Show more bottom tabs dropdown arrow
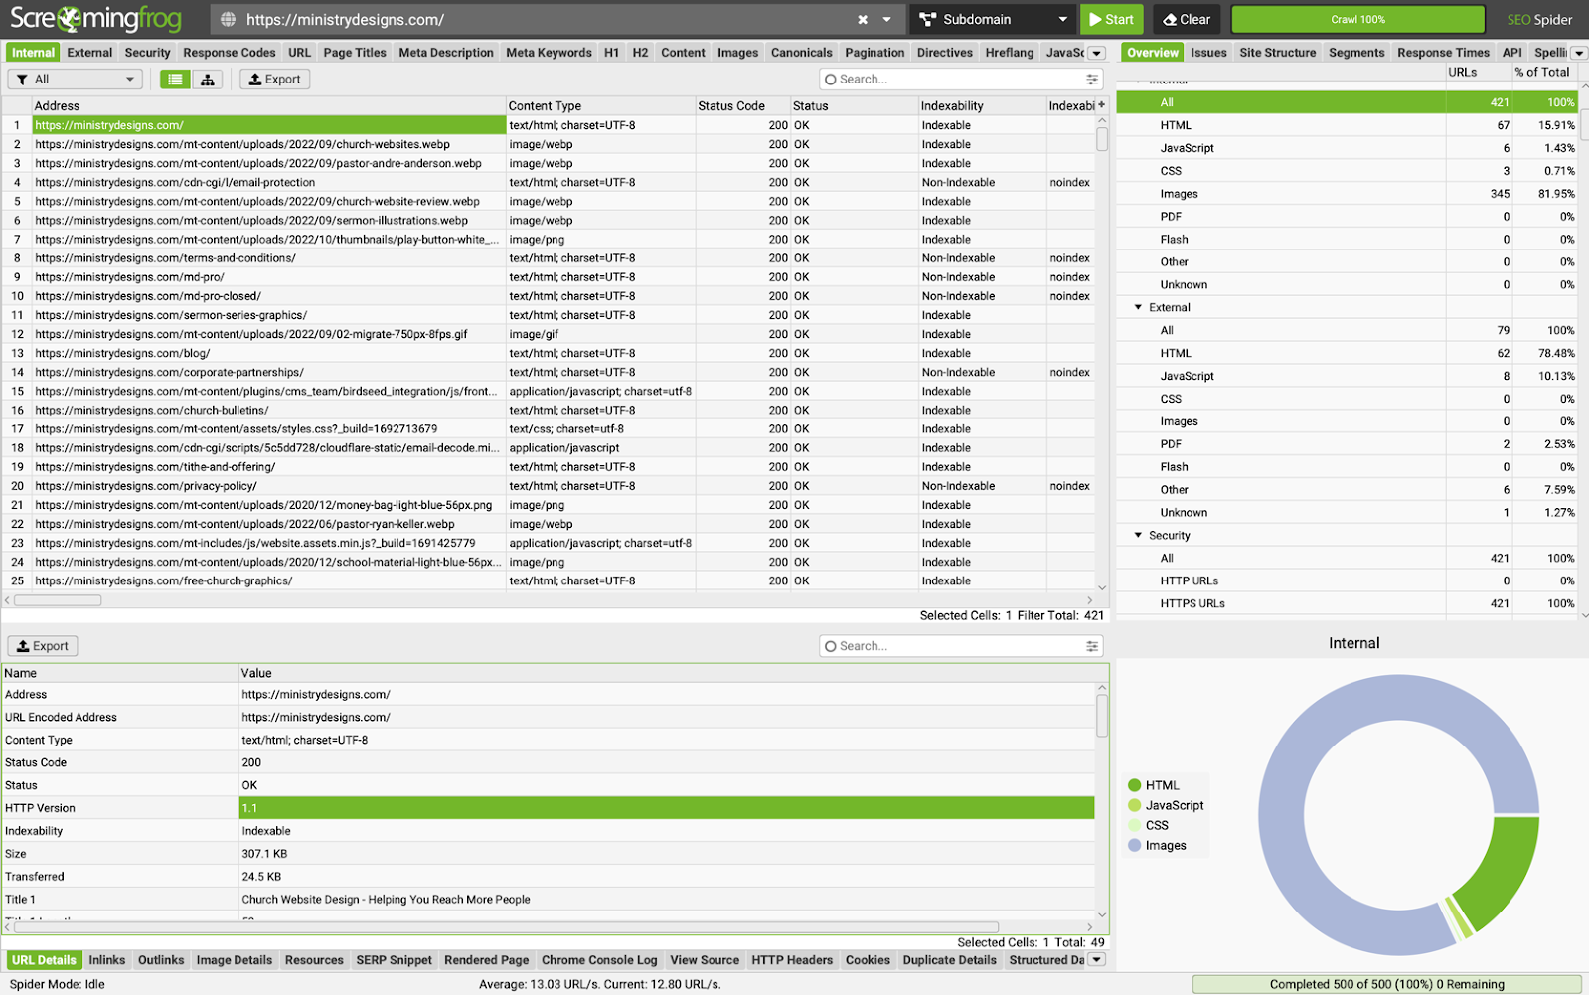Image resolution: width=1590 pixels, height=995 pixels. [x=1097, y=960]
